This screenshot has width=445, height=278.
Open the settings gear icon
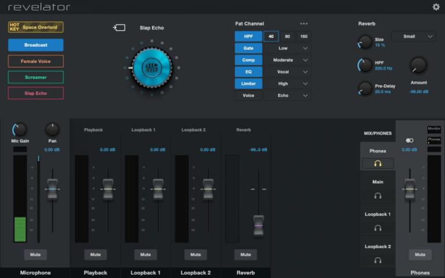click(436, 6)
